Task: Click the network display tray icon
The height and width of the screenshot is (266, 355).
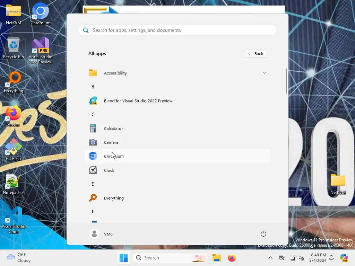Action: [x=292, y=258]
